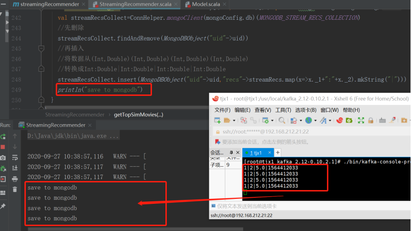Click the color scheme icon in Xshell toolbar
This screenshot has height=231, width=411.
tap(294, 121)
